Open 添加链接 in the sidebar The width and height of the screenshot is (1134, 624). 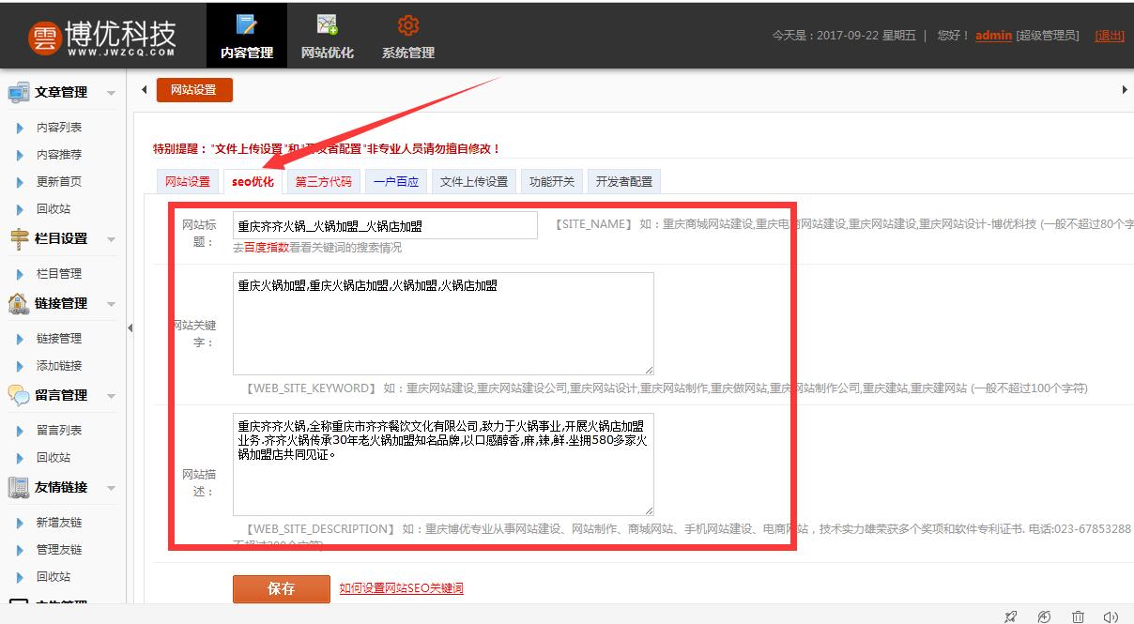(59, 365)
